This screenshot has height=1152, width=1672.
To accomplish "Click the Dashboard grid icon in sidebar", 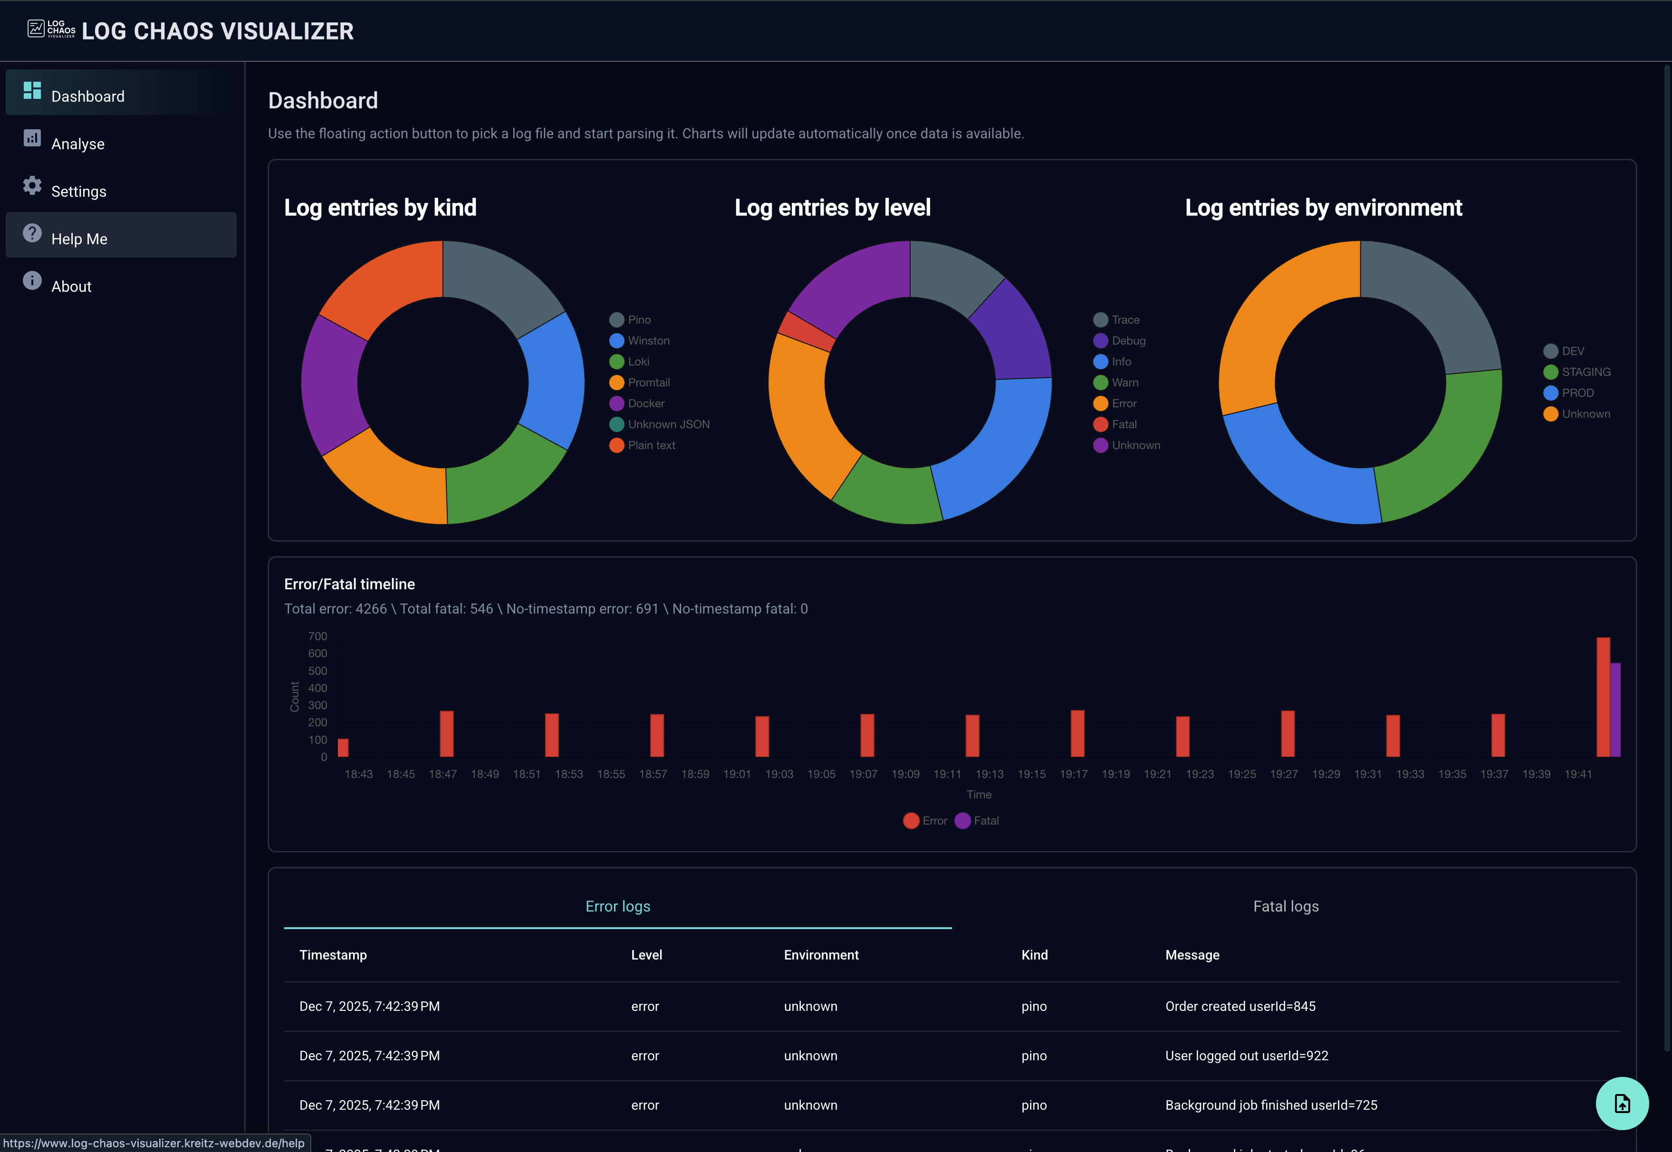I will coord(32,90).
